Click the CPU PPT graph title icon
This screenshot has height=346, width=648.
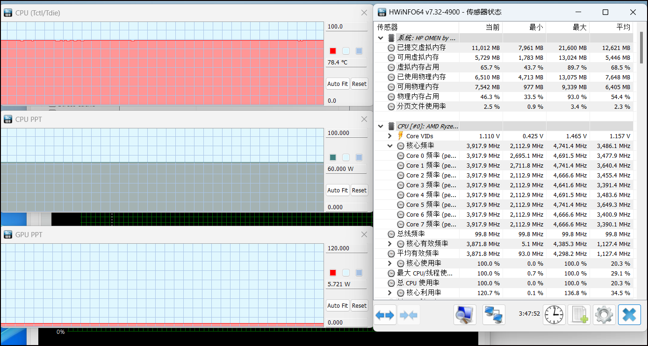(x=7, y=119)
